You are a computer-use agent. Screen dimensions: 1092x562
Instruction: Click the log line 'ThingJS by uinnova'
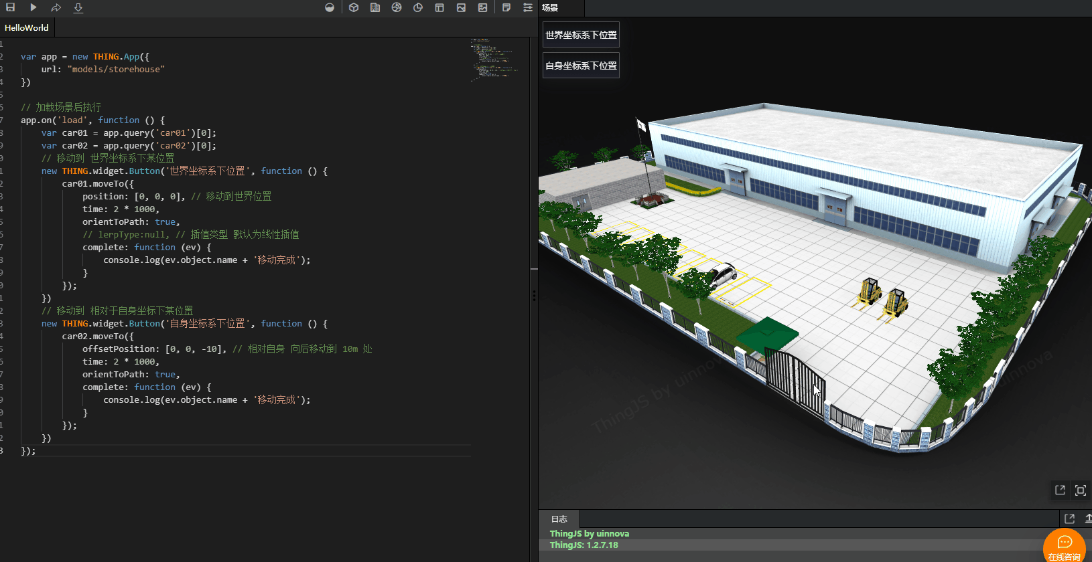tap(590, 533)
